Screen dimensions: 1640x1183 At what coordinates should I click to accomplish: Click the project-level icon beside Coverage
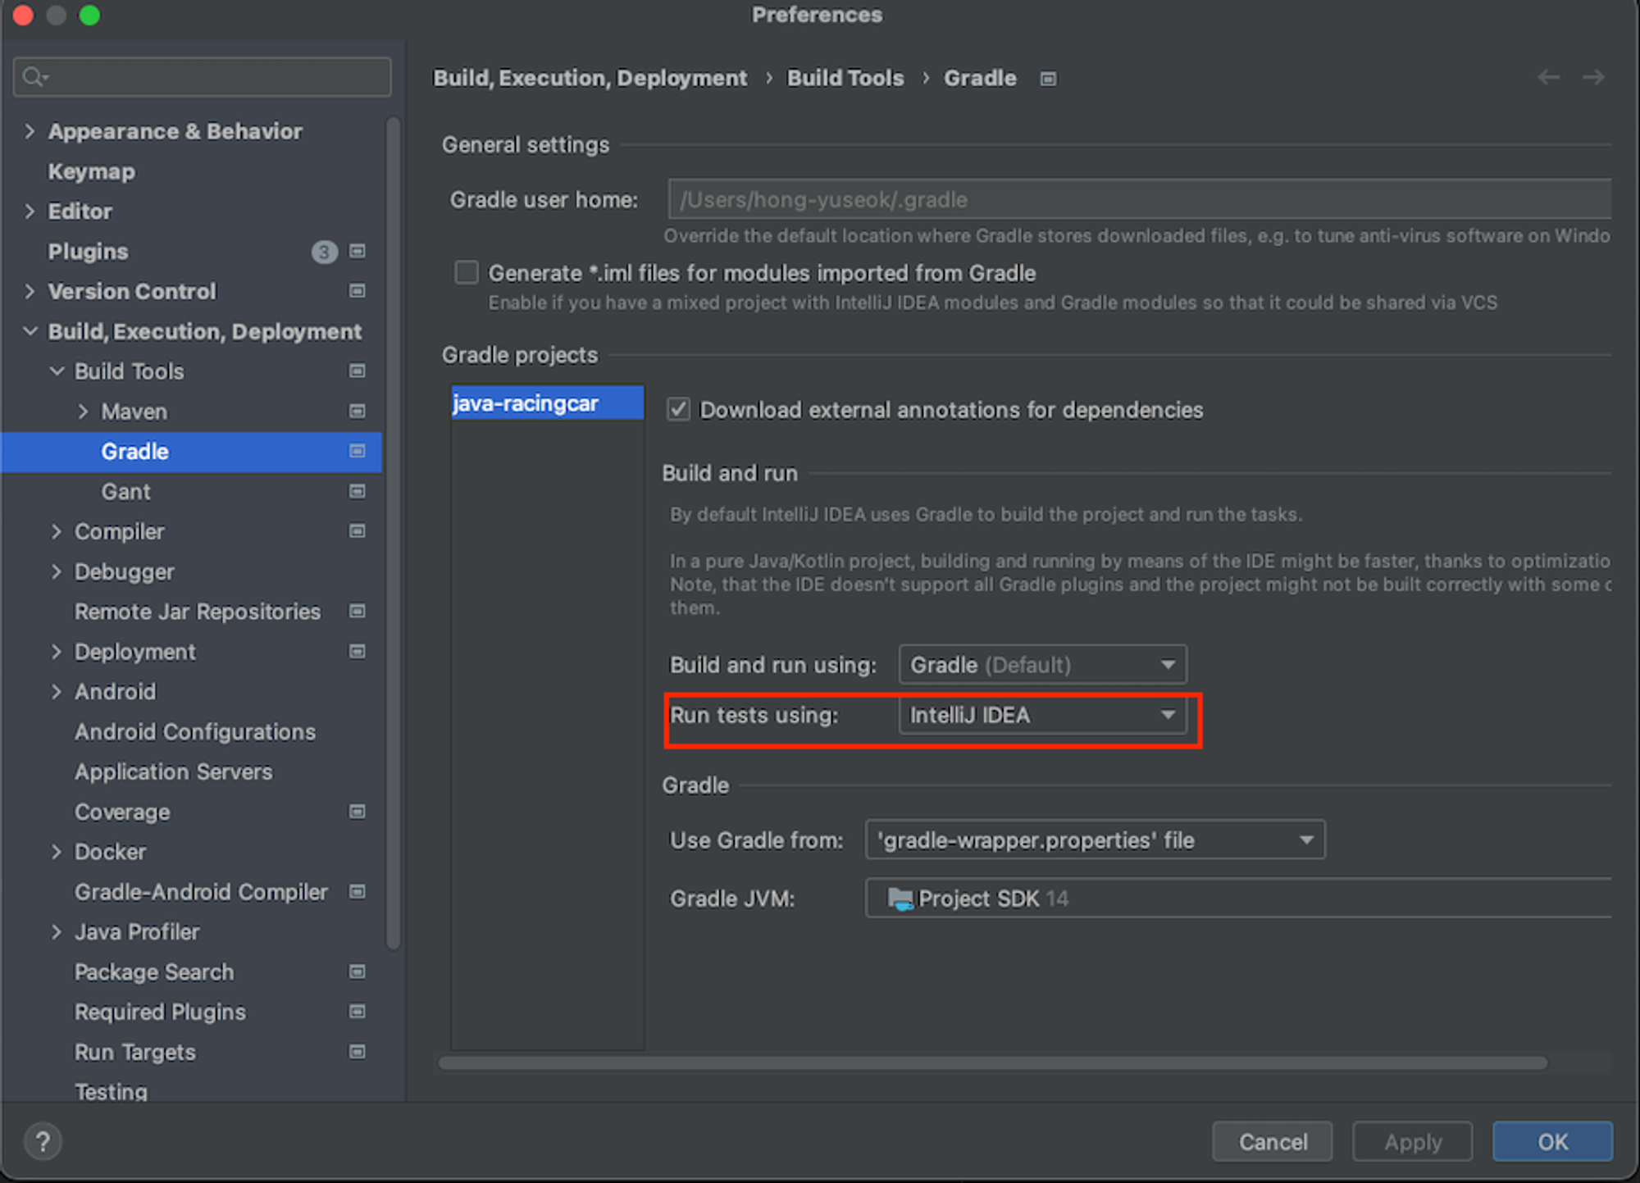click(x=358, y=812)
